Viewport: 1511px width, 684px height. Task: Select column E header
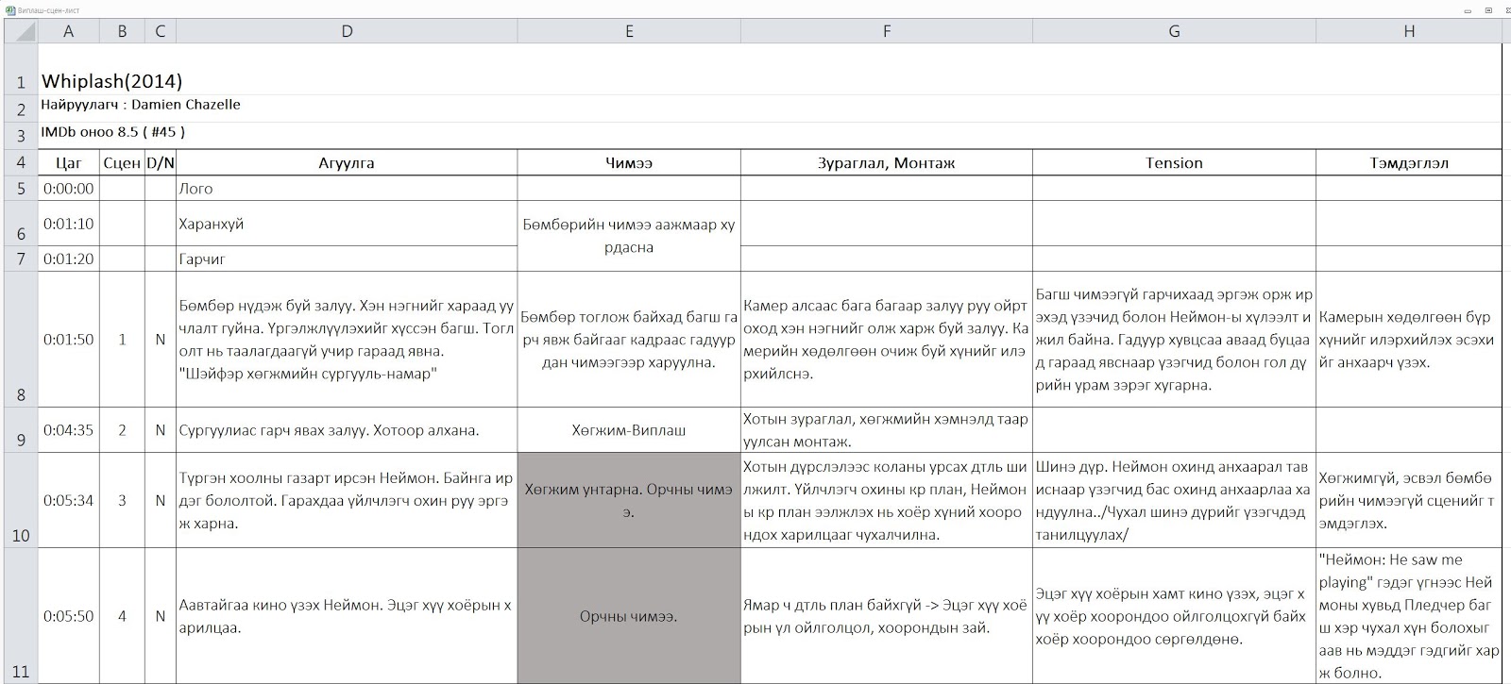pyautogui.click(x=629, y=31)
